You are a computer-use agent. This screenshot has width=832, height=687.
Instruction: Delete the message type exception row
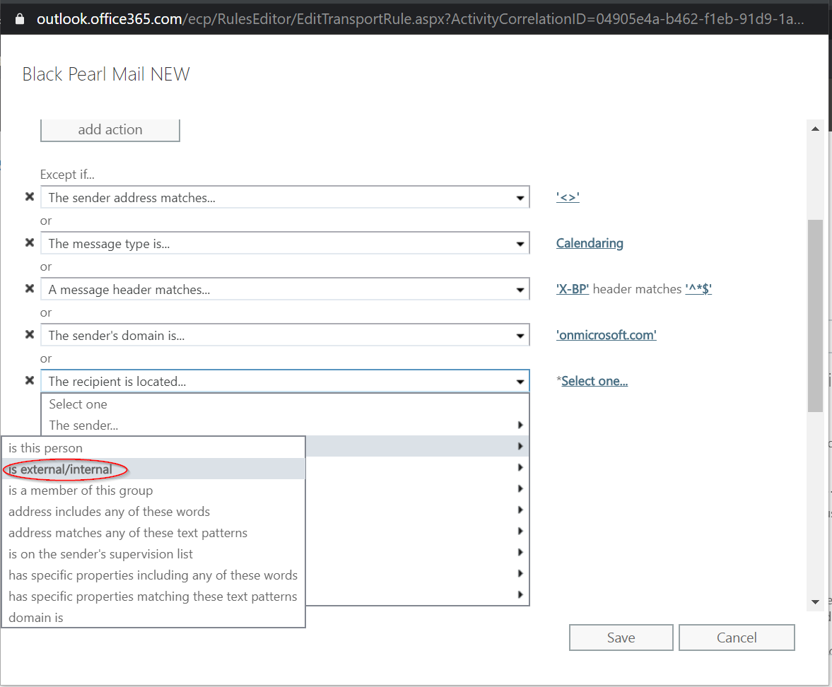[x=30, y=243]
